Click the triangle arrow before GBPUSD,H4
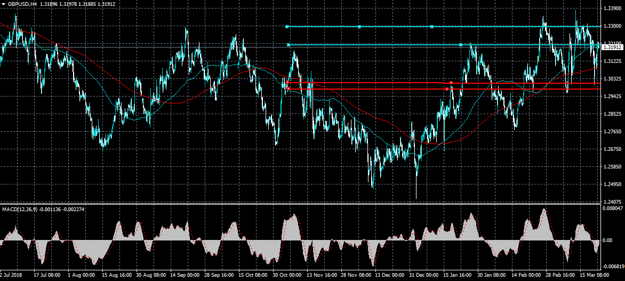Viewport: 625px width, 281px height. tap(3, 4)
